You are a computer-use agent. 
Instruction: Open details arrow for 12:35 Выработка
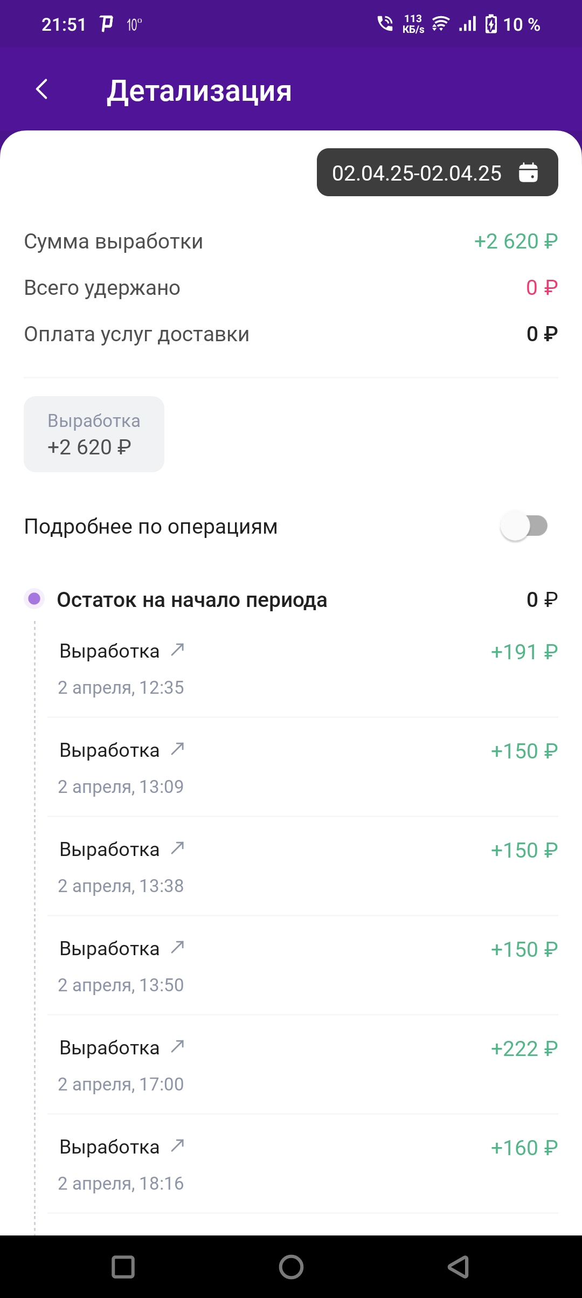[x=177, y=650]
